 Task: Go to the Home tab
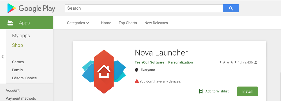point(106,23)
